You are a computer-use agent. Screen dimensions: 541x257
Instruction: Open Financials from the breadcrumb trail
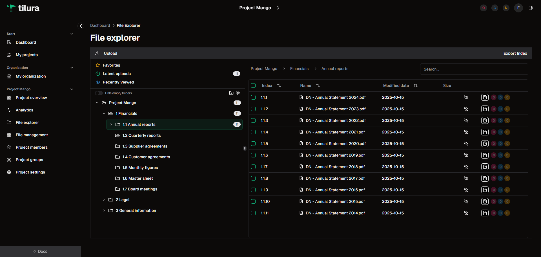(299, 69)
